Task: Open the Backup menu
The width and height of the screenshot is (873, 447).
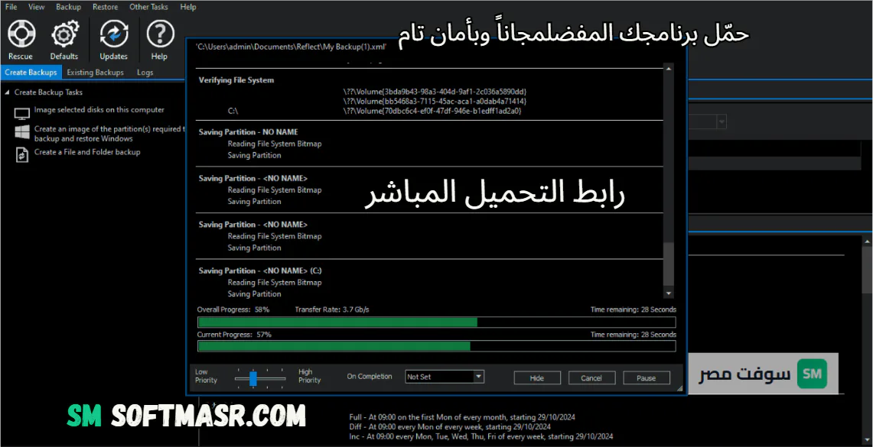Action: click(x=68, y=7)
